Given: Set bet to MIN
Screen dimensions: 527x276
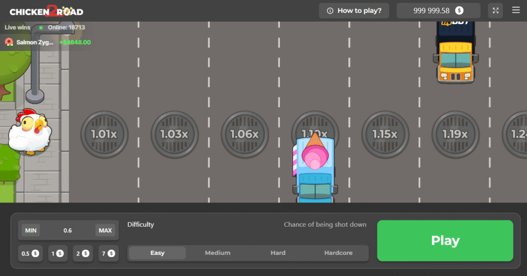Looking at the screenshot, I should pos(31,230).
